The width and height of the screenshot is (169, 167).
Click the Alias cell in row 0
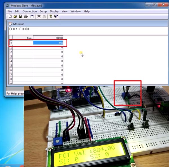[x=23, y=43]
